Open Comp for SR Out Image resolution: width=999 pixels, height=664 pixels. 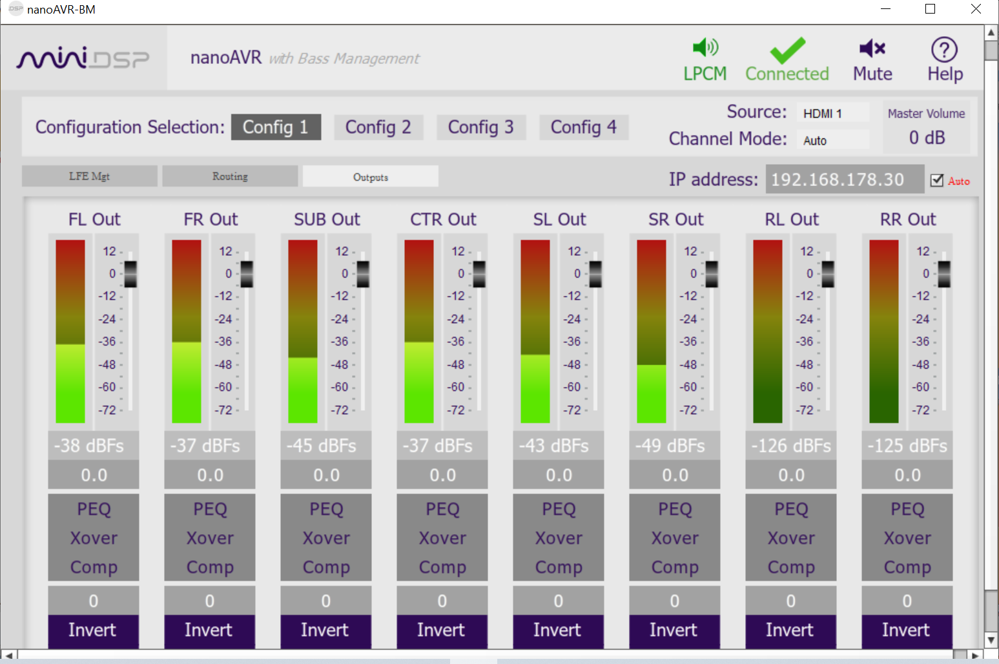point(675,567)
